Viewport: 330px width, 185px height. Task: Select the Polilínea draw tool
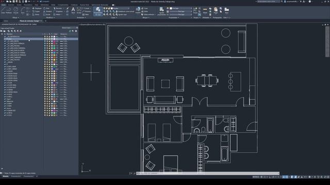pos(9,10)
